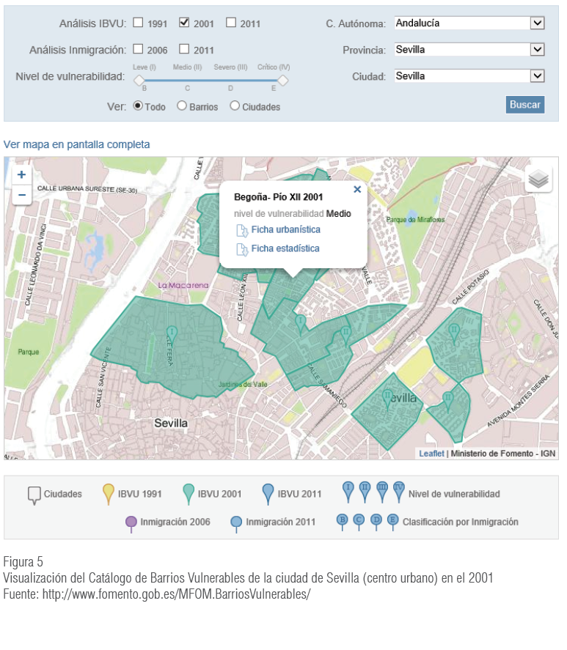Click the Ciudades legend marker icon

(34, 495)
